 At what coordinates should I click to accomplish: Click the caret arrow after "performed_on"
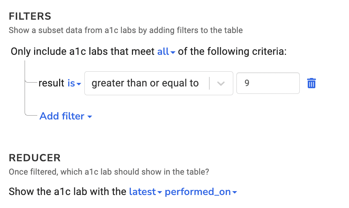(235, 193)
